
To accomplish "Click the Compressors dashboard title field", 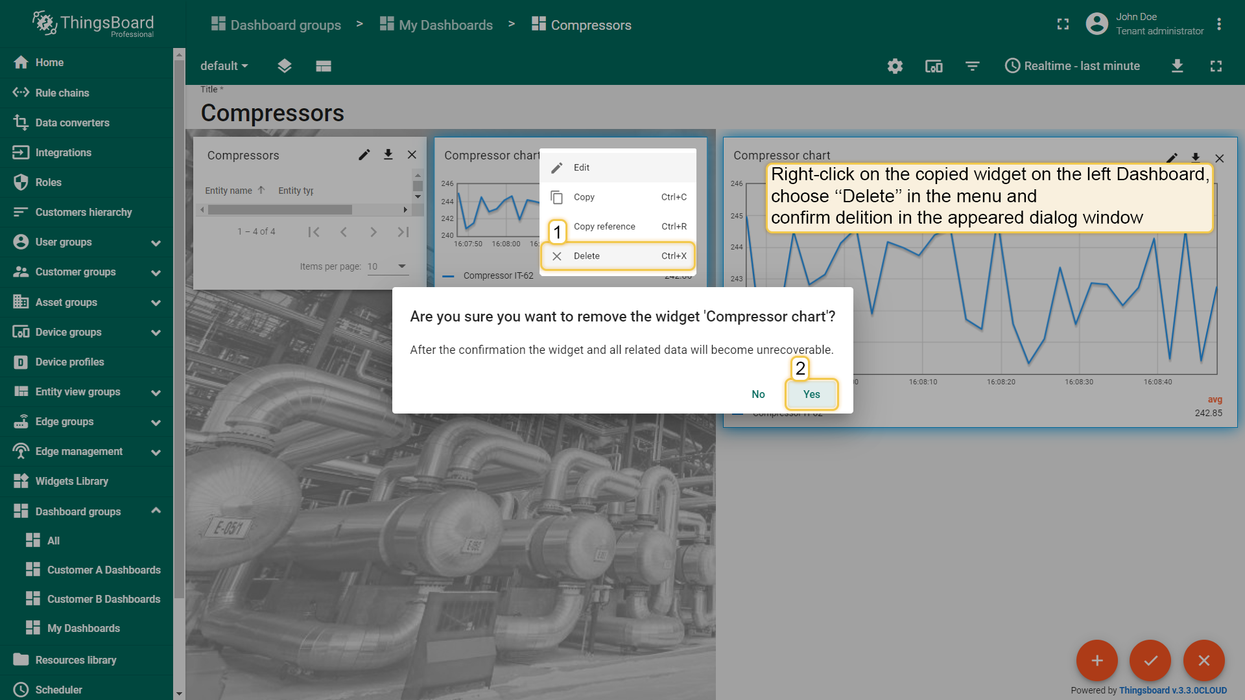I will click(x=272, y=113).
